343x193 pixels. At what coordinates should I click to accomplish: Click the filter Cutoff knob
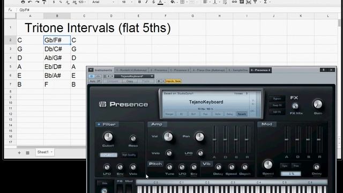pos(108,137)
